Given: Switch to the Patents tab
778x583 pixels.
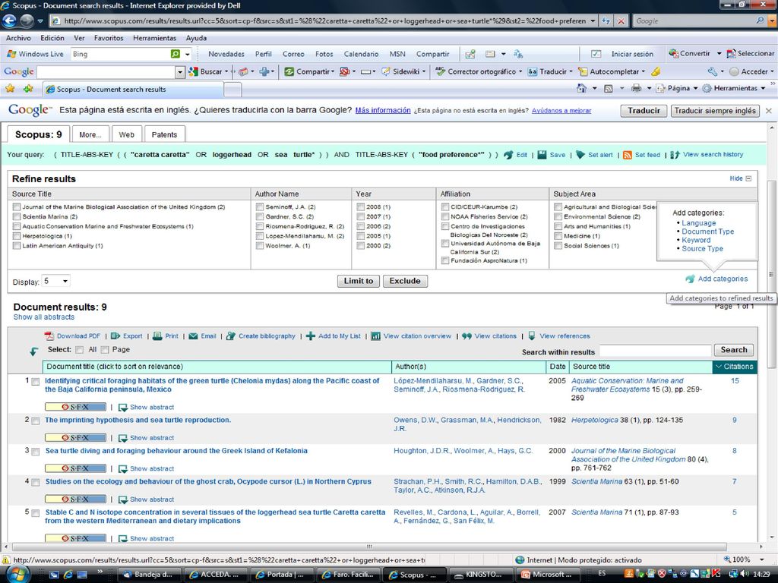Looking at the screenshot, I should click(x=164, y=134).
